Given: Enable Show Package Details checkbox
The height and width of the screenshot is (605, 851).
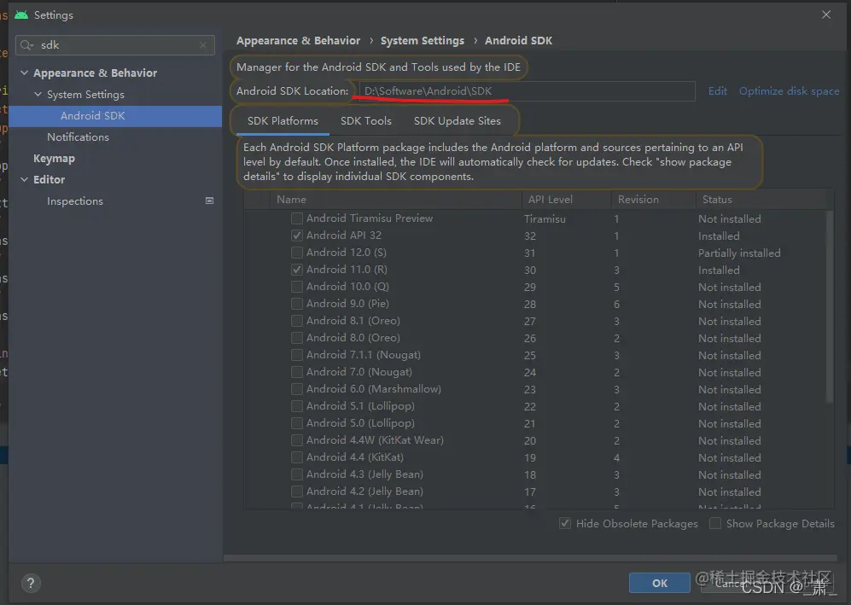Looking at the screenshot, I should pyautogui.click(x=715, y=524).
